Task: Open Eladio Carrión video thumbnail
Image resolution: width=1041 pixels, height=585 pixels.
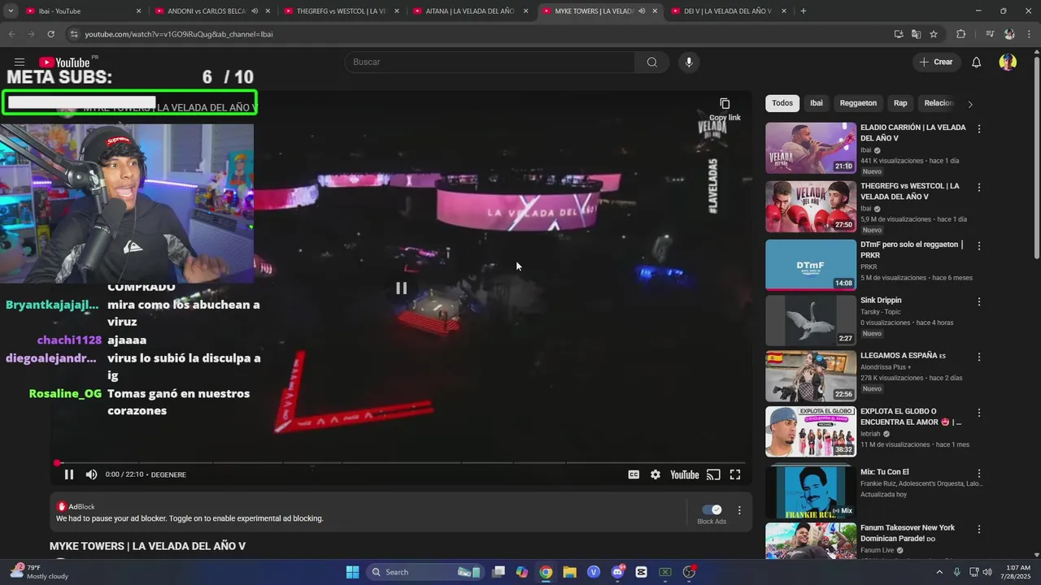Action: click(811, 148)
